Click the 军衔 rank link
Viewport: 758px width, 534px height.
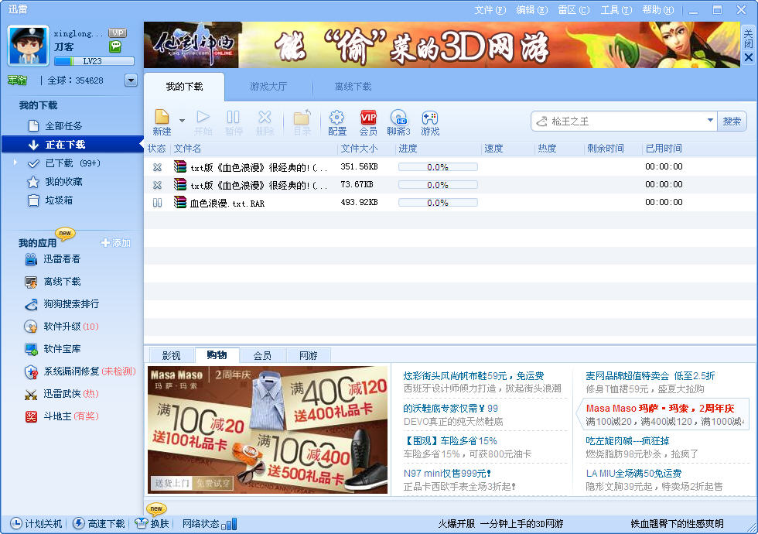[17, 80]
